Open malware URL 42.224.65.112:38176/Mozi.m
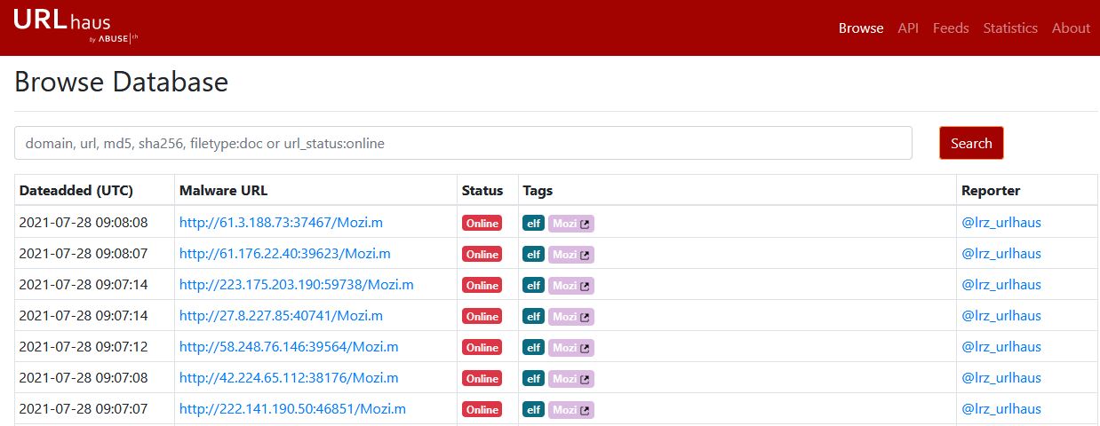Screen dimensions: 1100x426 [289, 378]
